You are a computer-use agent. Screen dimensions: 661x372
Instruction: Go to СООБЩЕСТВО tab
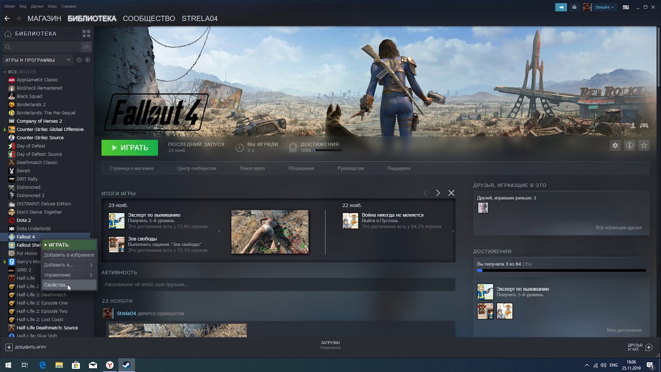[149, 19]
